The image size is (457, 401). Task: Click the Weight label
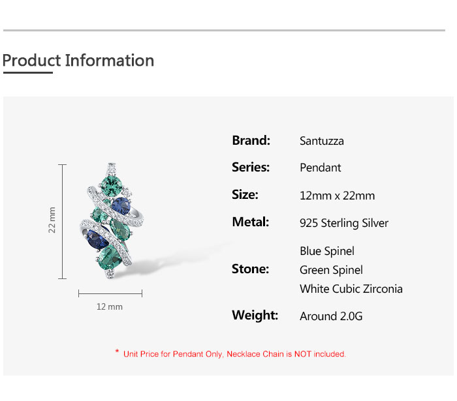pyautogui.click(x=255, y=316)
